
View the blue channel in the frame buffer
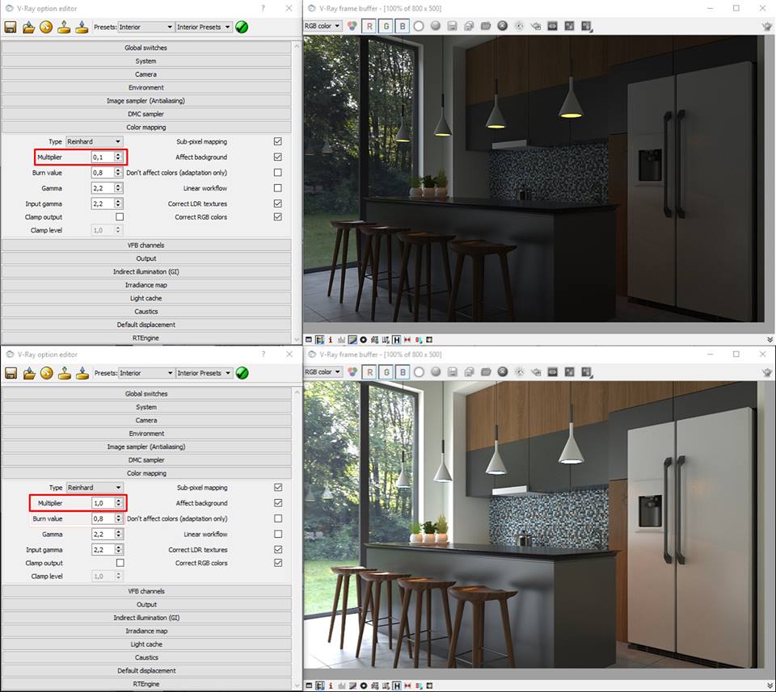403,26
